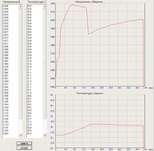Click temperature scrollbar track below the thumb
This screenshot has width=154, height=151.
(45, 126)
